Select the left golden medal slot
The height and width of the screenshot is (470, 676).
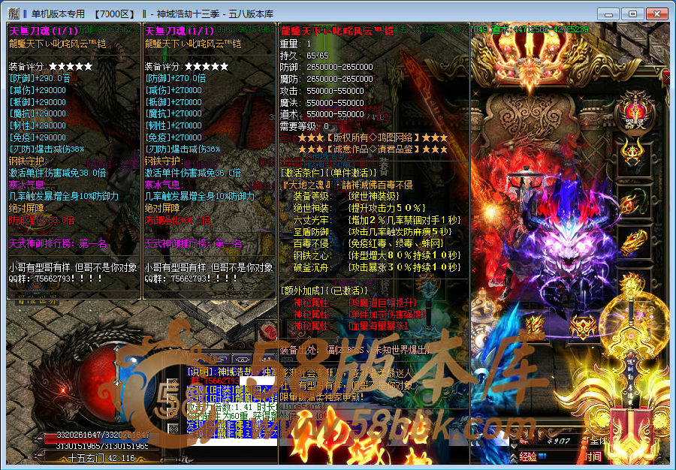(535, 325)
